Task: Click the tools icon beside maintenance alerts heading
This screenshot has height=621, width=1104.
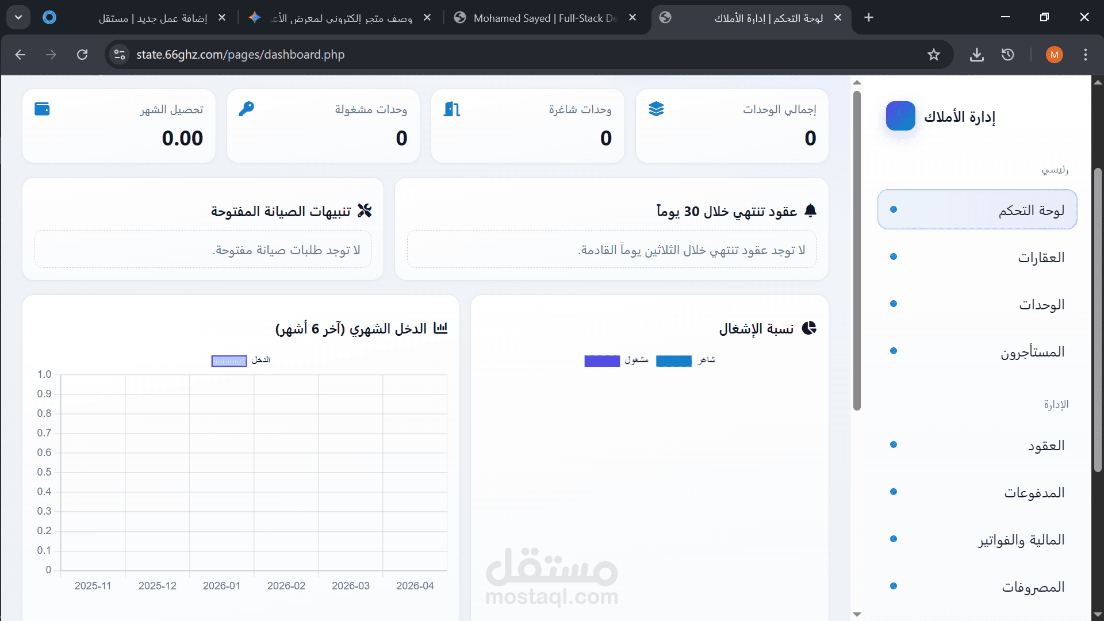Action: click(365, 210)
